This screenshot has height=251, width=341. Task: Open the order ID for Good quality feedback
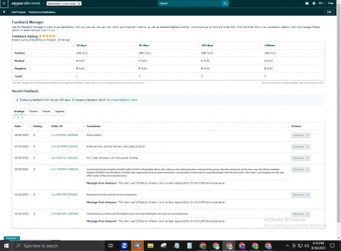click(x=64, y=135)
